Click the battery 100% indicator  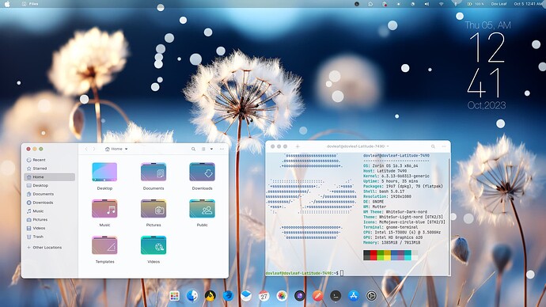[x=476, y=4]
